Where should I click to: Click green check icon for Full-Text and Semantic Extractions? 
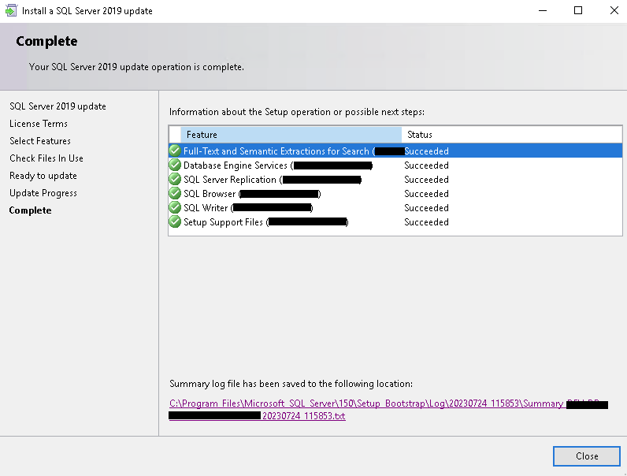(x=175, y=151)
